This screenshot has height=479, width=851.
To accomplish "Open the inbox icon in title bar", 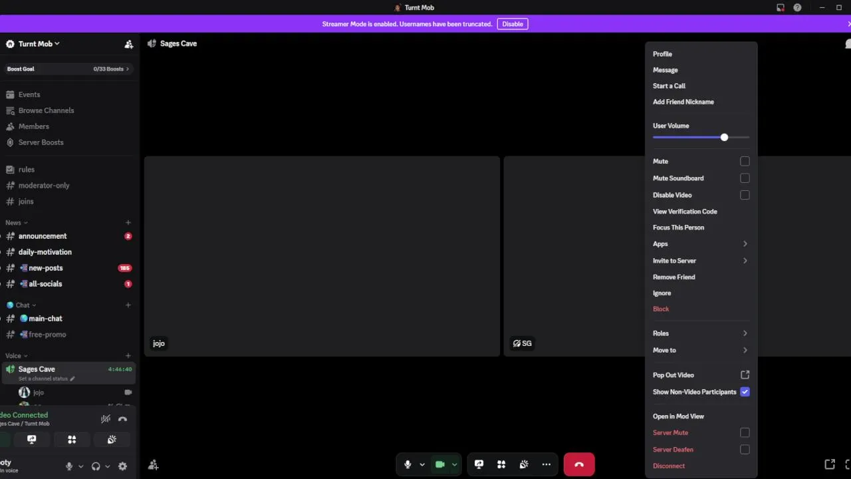I will 781,7.
